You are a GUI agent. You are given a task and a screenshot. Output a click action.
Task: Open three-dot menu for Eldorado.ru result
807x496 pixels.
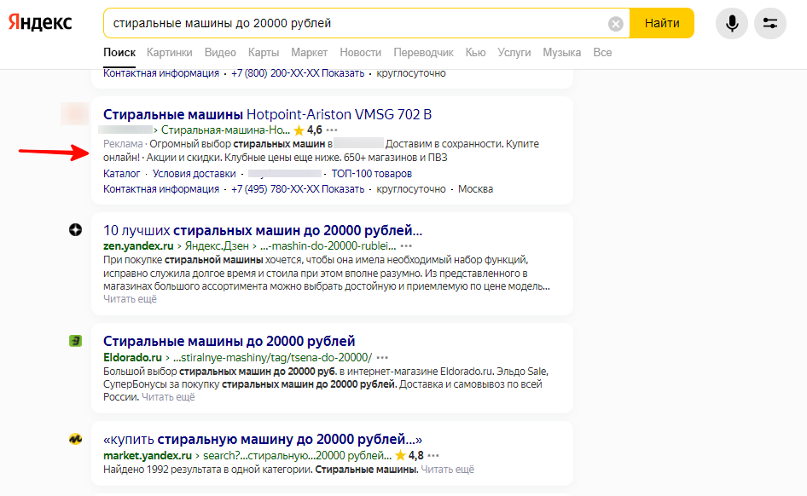382,357
